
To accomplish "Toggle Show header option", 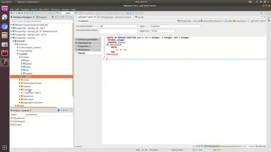I will tap(211, 147).
